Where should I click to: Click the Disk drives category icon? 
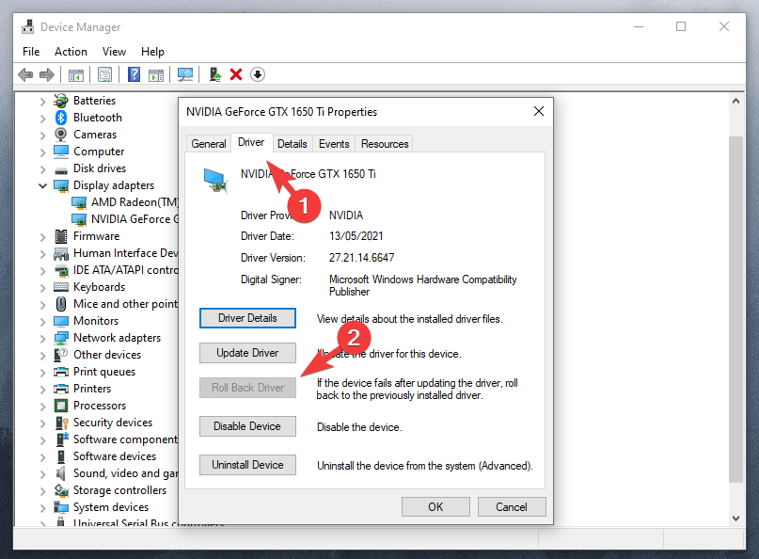(x=61, y=169)
